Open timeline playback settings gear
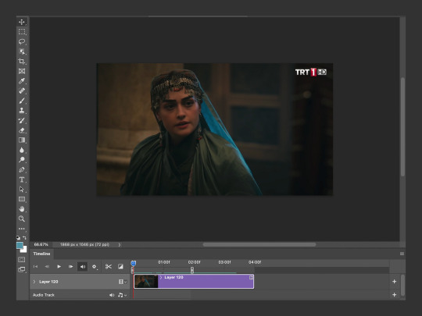Viewport: 422px width, 316px height. coord(95,267)
